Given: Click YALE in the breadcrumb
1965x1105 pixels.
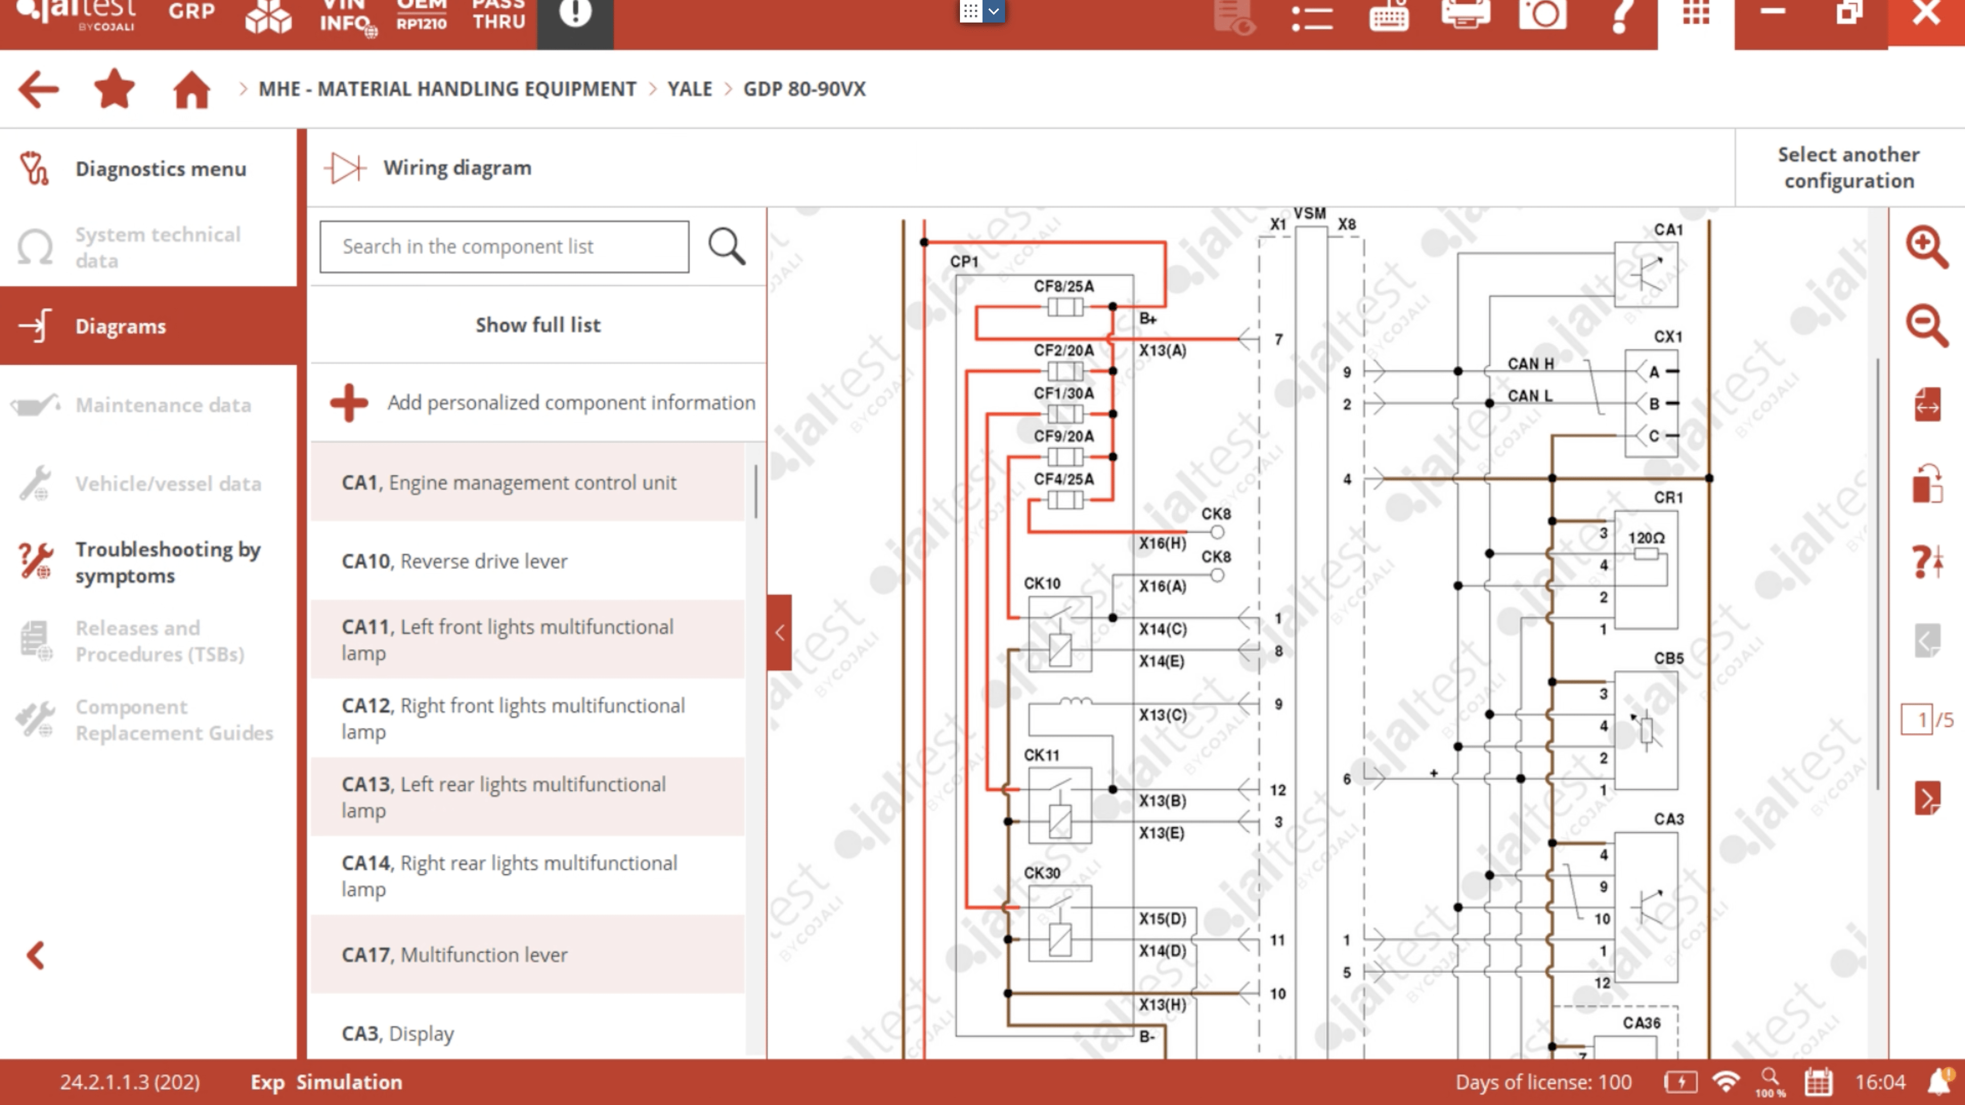Looking at the screenshot, I should tap(689, 89).
